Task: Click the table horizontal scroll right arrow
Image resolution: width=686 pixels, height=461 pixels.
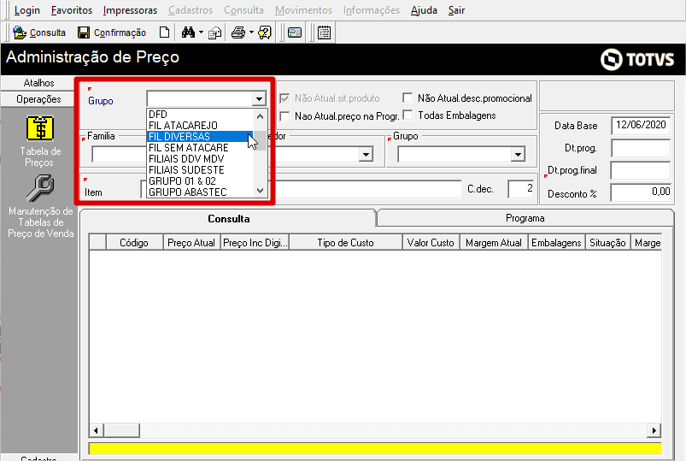Action: 654,430
